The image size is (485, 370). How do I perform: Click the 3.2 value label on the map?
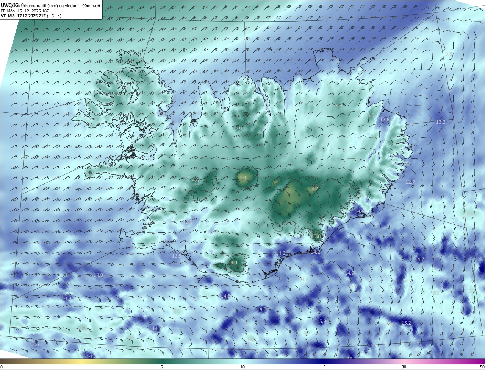314,188
